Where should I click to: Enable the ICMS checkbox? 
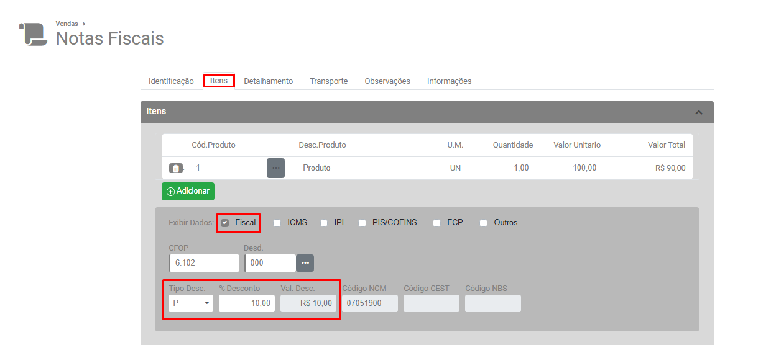tap(277, 223)
